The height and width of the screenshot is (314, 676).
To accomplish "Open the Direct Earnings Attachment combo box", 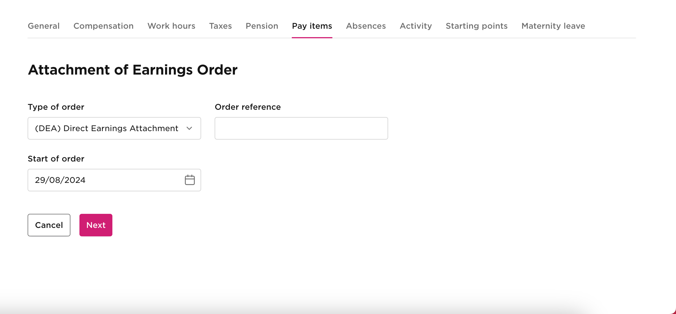I will coord(107,128).
